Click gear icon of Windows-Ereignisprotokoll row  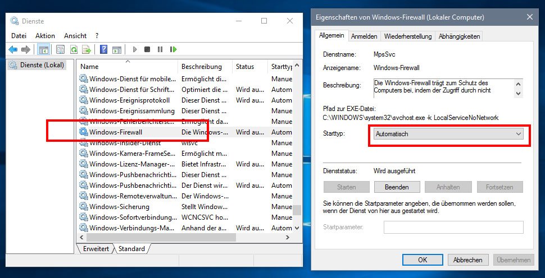click(x=83, y=100)
